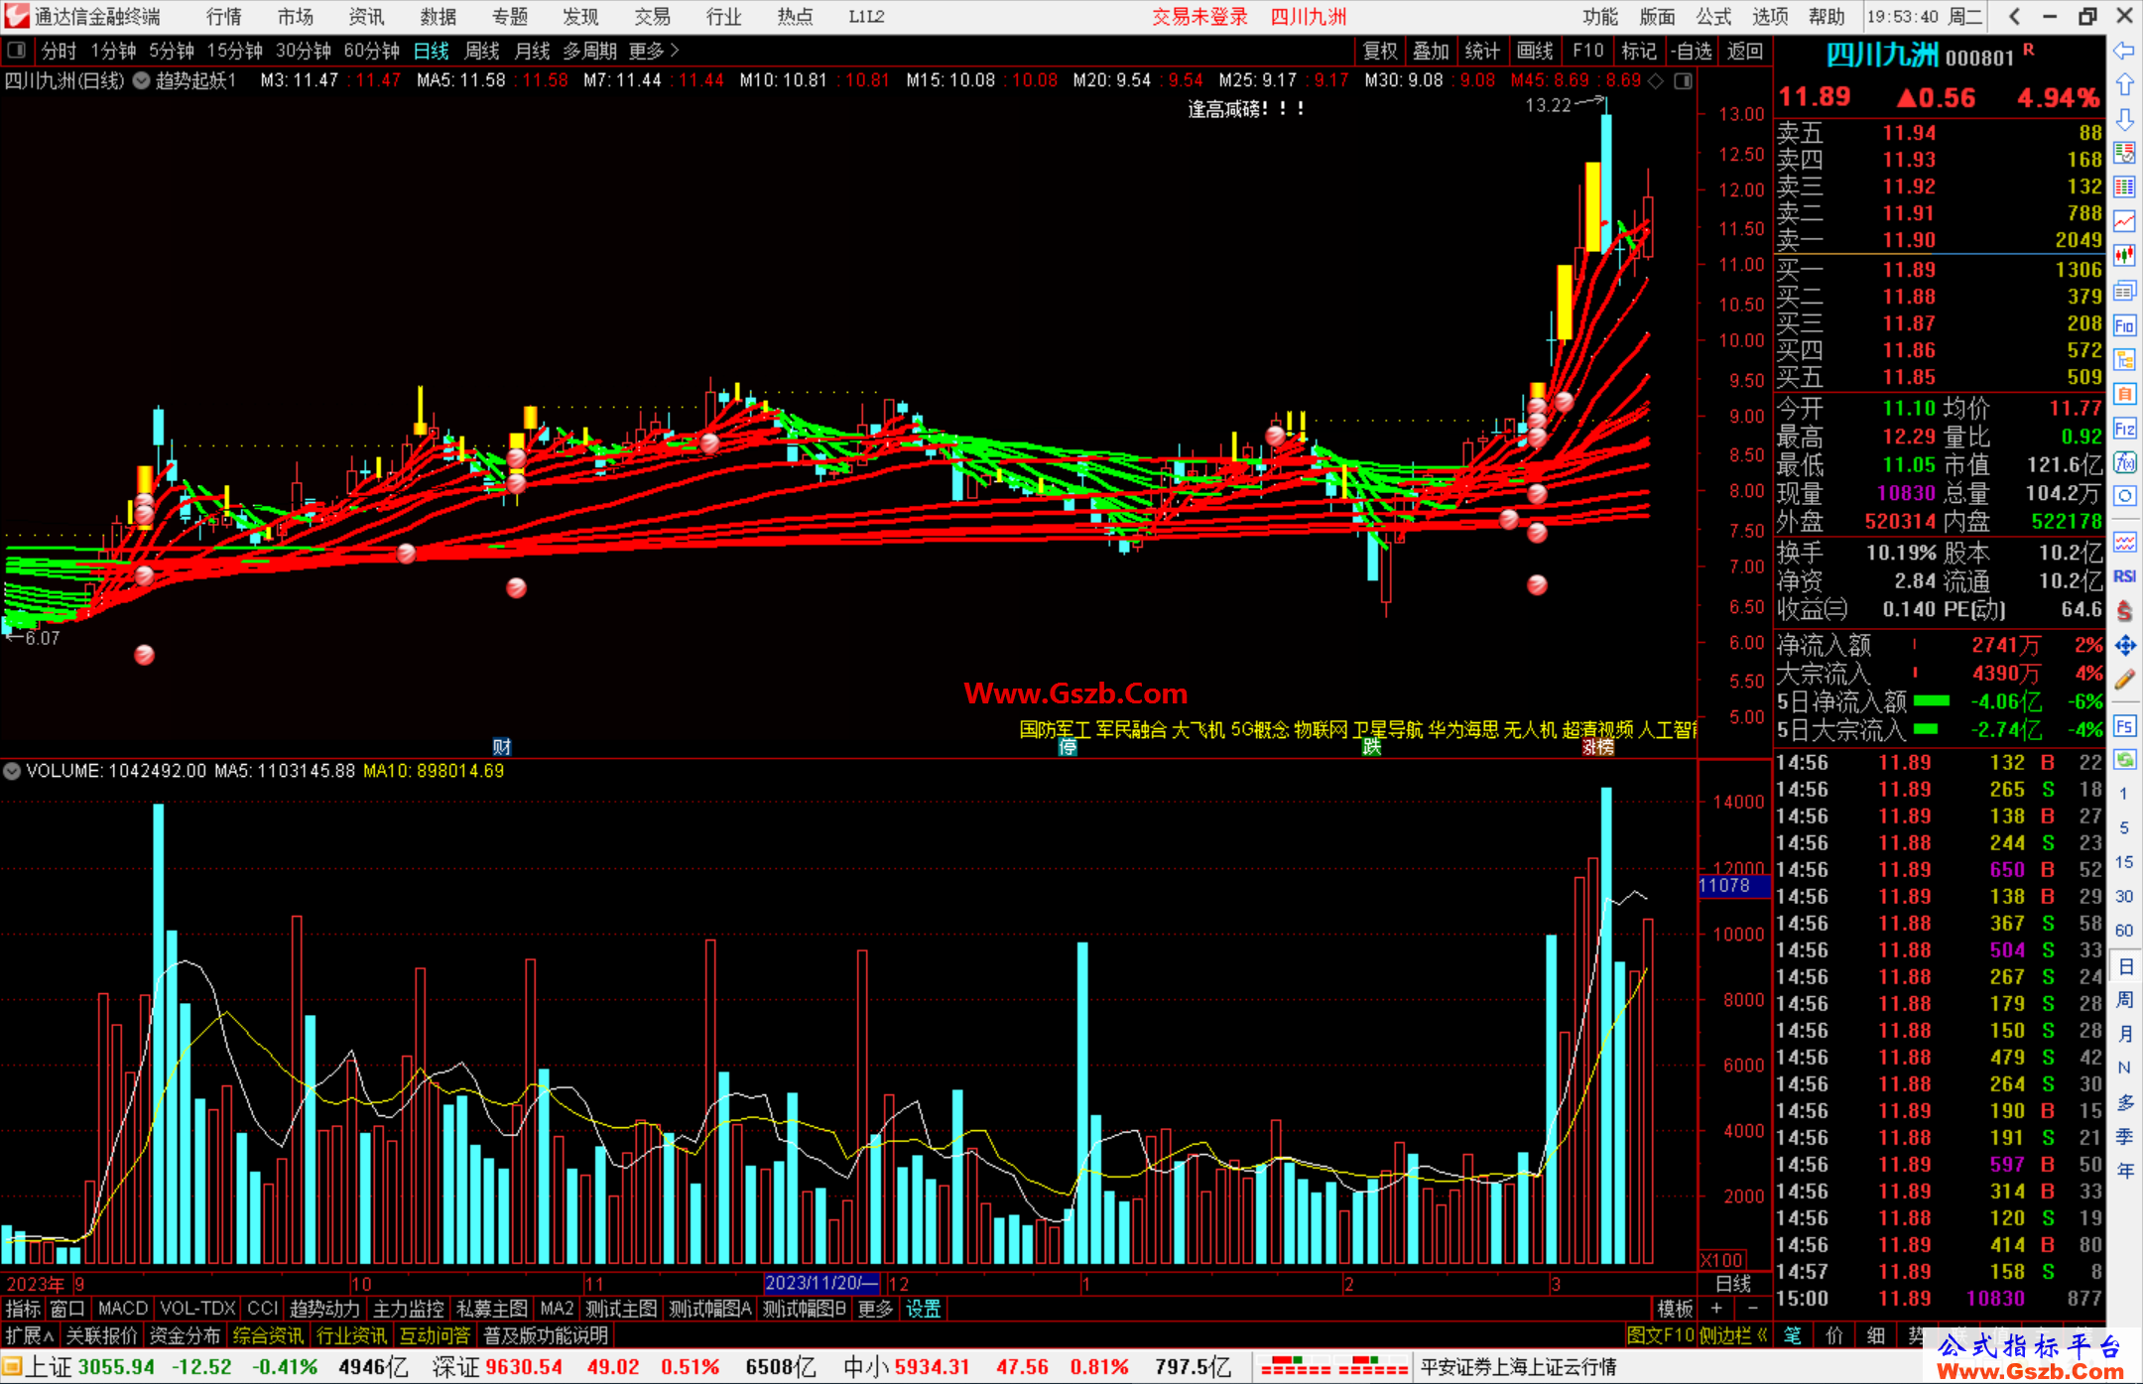The width and height of the screenshot is (2143, 1384).
Task: Click the up arrow icon in right sidebar
Action: [2124, 85]
